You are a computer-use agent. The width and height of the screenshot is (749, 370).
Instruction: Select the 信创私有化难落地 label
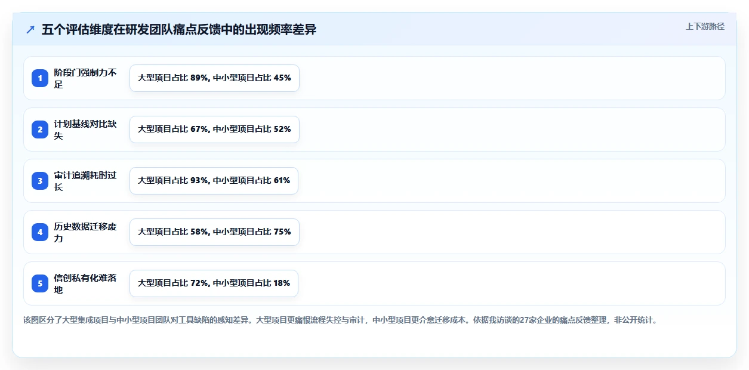(x=85, y=283)
